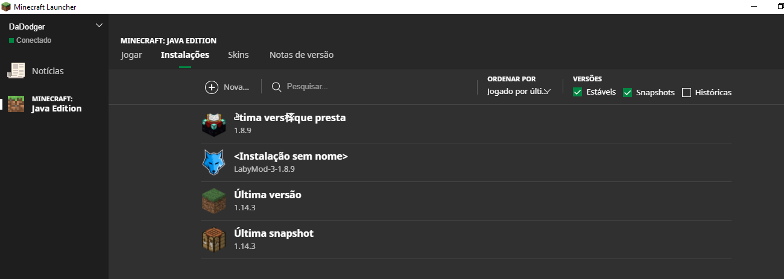Click the crafting table icon for Última snapshot
The image size is (784, 279).
coord(213,240)
